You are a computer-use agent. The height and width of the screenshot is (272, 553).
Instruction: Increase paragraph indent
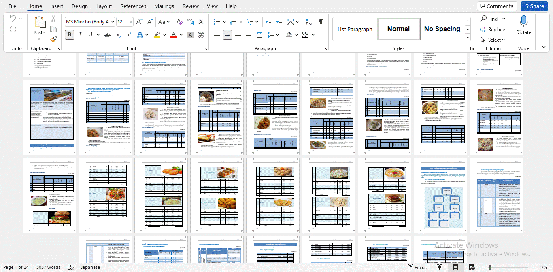point(279,22)
